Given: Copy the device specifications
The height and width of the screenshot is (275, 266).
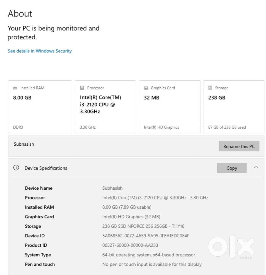Looking at the screenshot, I should [x=232, y=168].
